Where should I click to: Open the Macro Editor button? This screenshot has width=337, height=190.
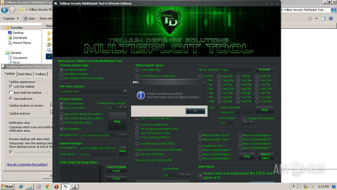[265, 156]
